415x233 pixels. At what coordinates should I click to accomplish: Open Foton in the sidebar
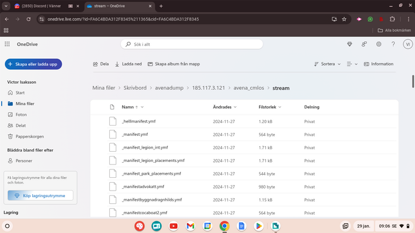[21, 115]
